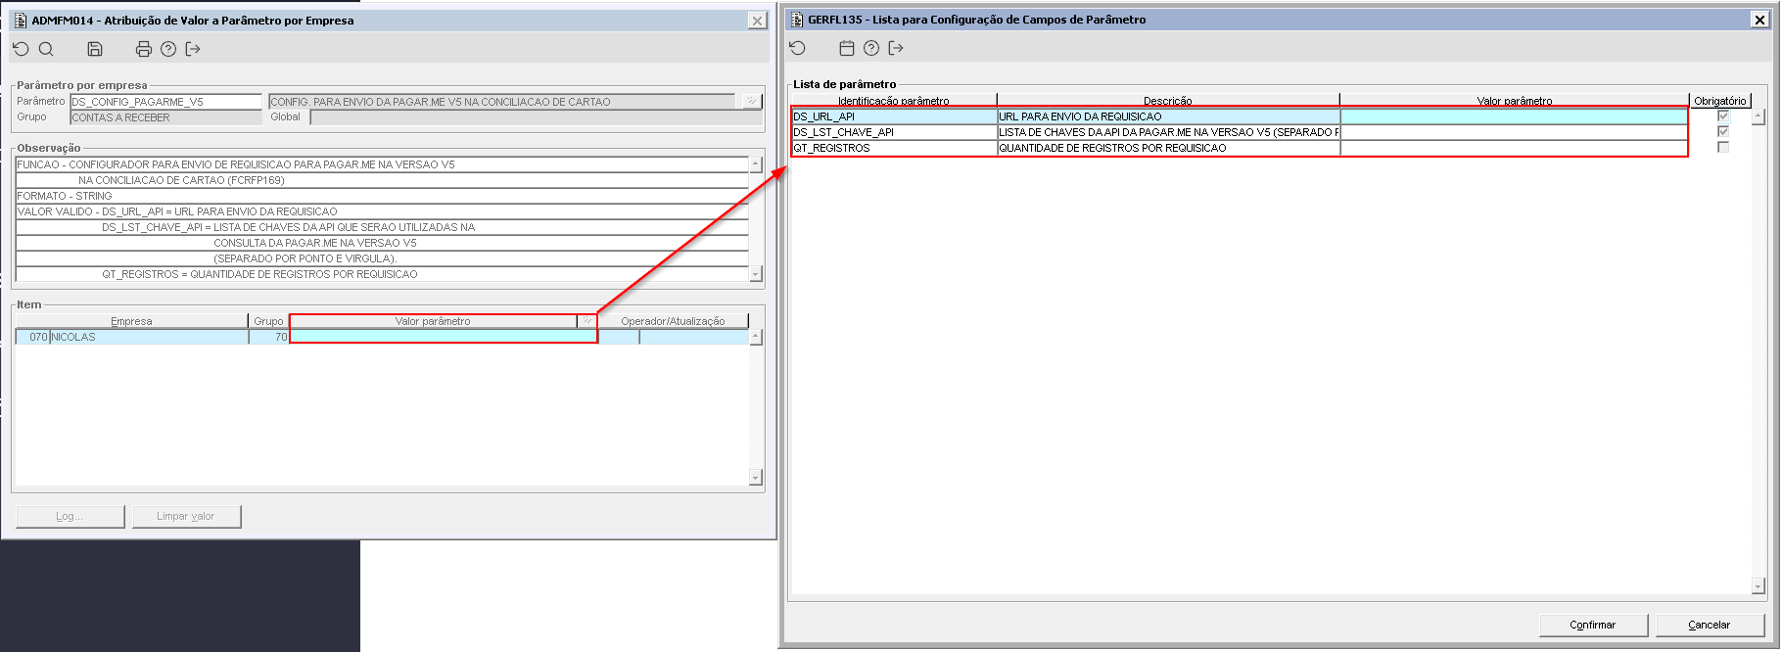Click Item grid scrollbar down arrow
This screenshot has height=652, width=1782.
(756, 478)
